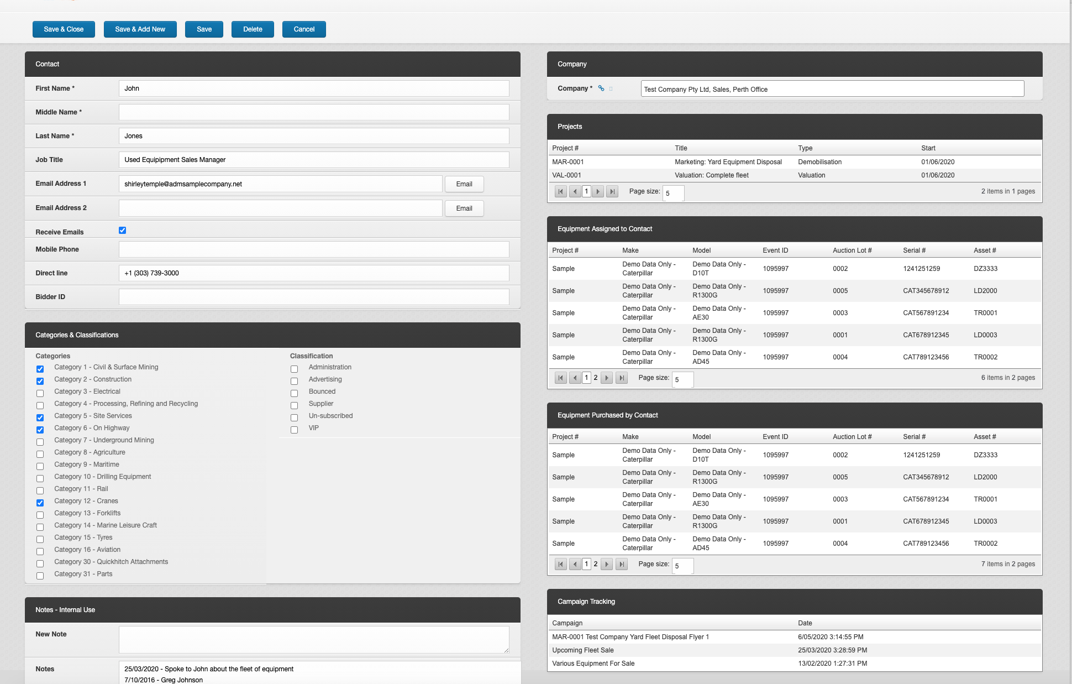Jump to last page in Projects pagination

(x=612, y=191)
